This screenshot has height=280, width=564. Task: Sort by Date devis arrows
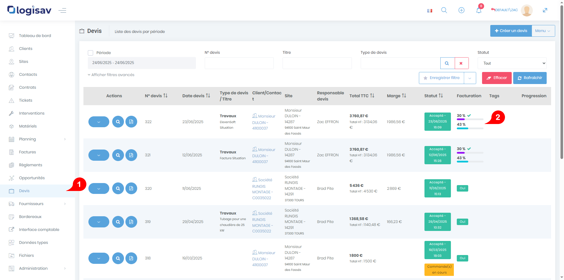[208, 96]
